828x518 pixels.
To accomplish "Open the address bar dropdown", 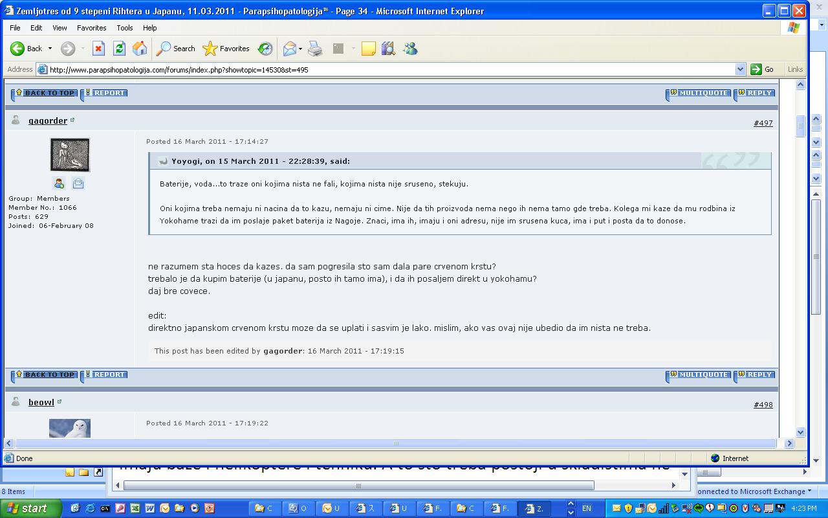I will 741,69.
